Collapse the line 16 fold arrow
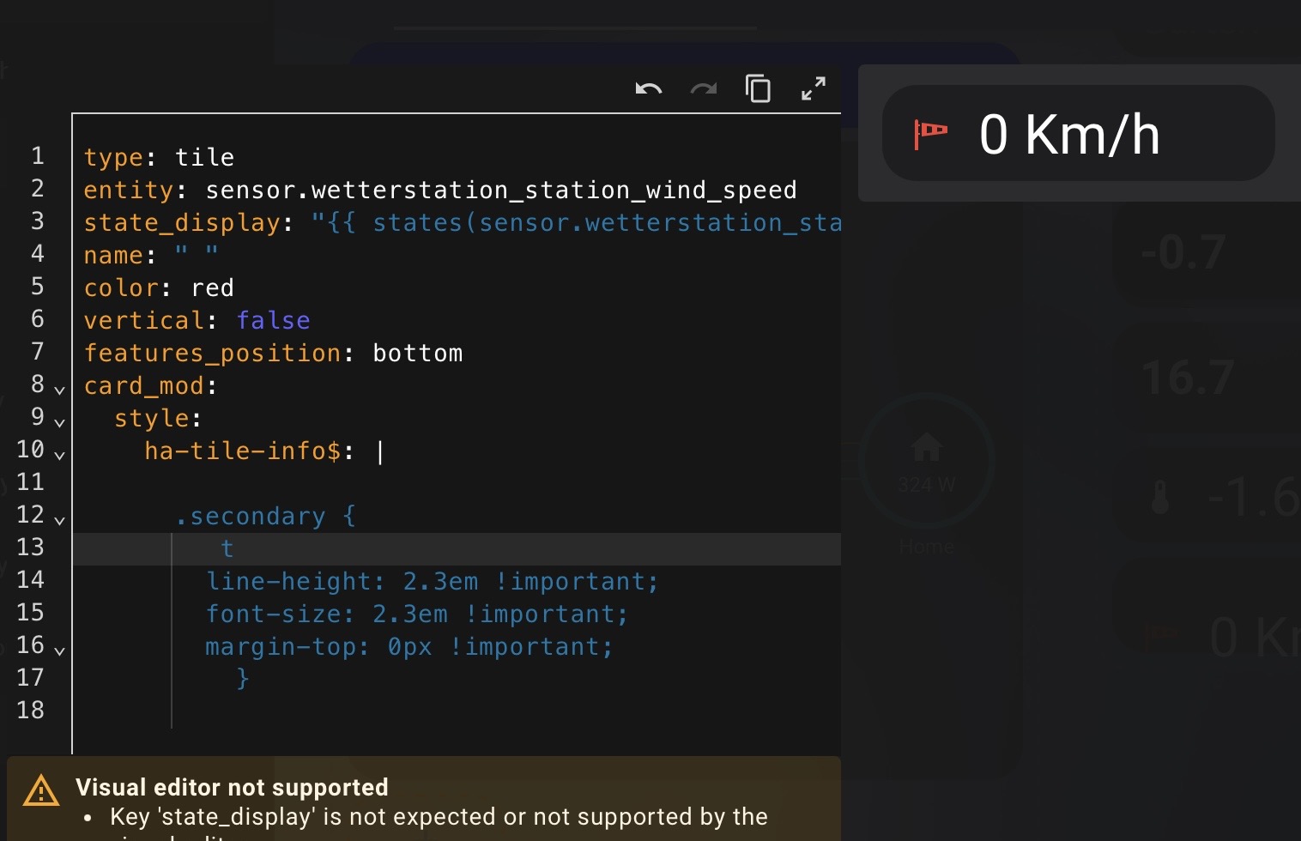The height and width of the screenshot is (841, 1301). click(x=59, y=650)
